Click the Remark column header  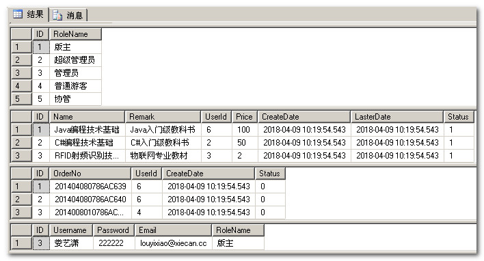click(x=163, y=117)
